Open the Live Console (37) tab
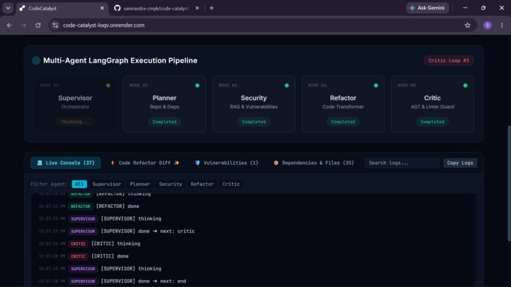 coord(65,163)
